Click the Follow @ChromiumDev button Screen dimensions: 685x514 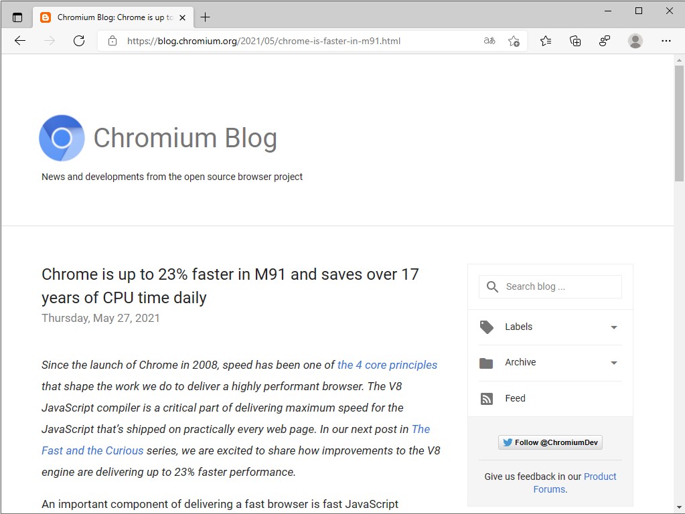click(x=550, y=442)
